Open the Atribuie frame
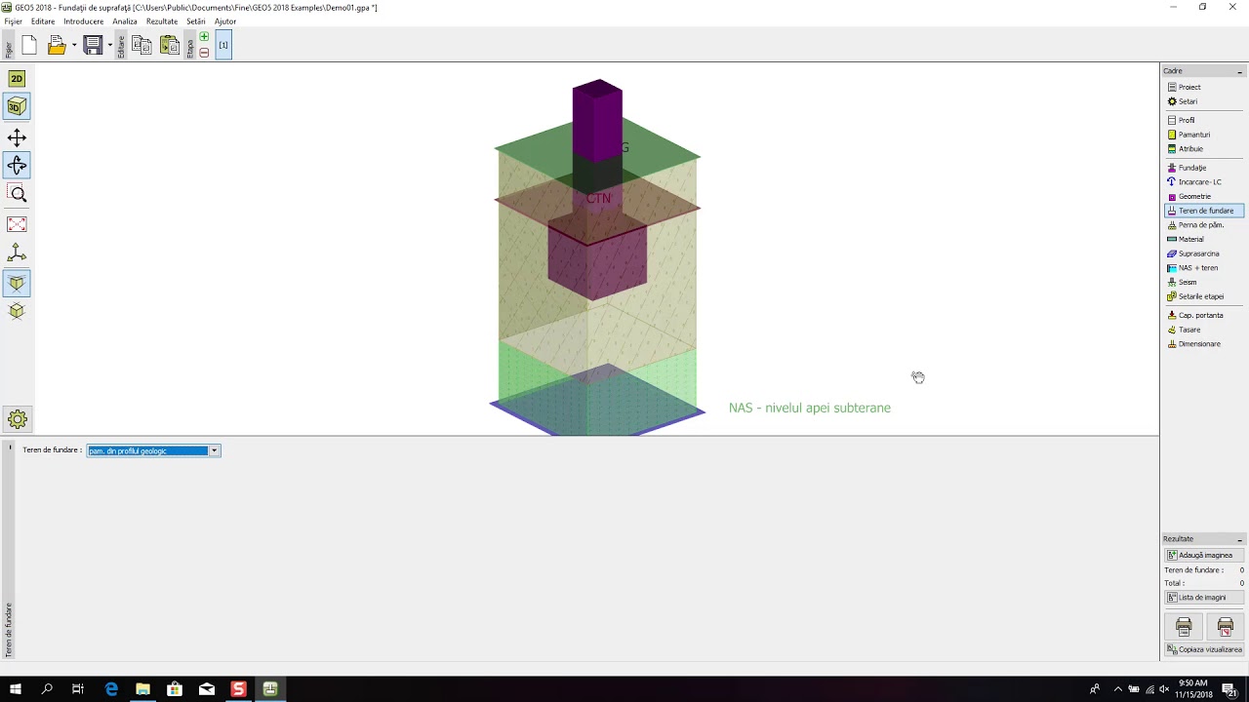This screenshot has height=702, width=1249. (1204, 149)
